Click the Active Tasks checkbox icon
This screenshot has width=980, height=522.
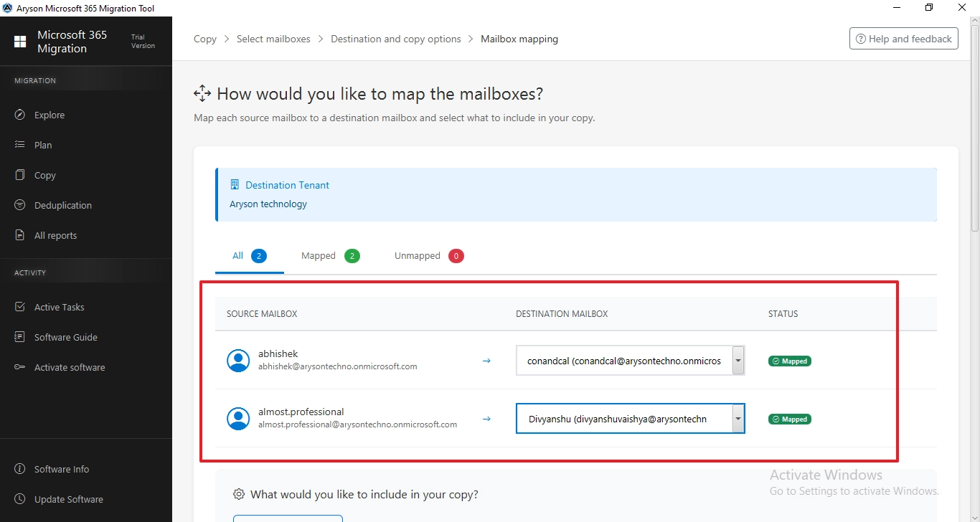point(20,307)
